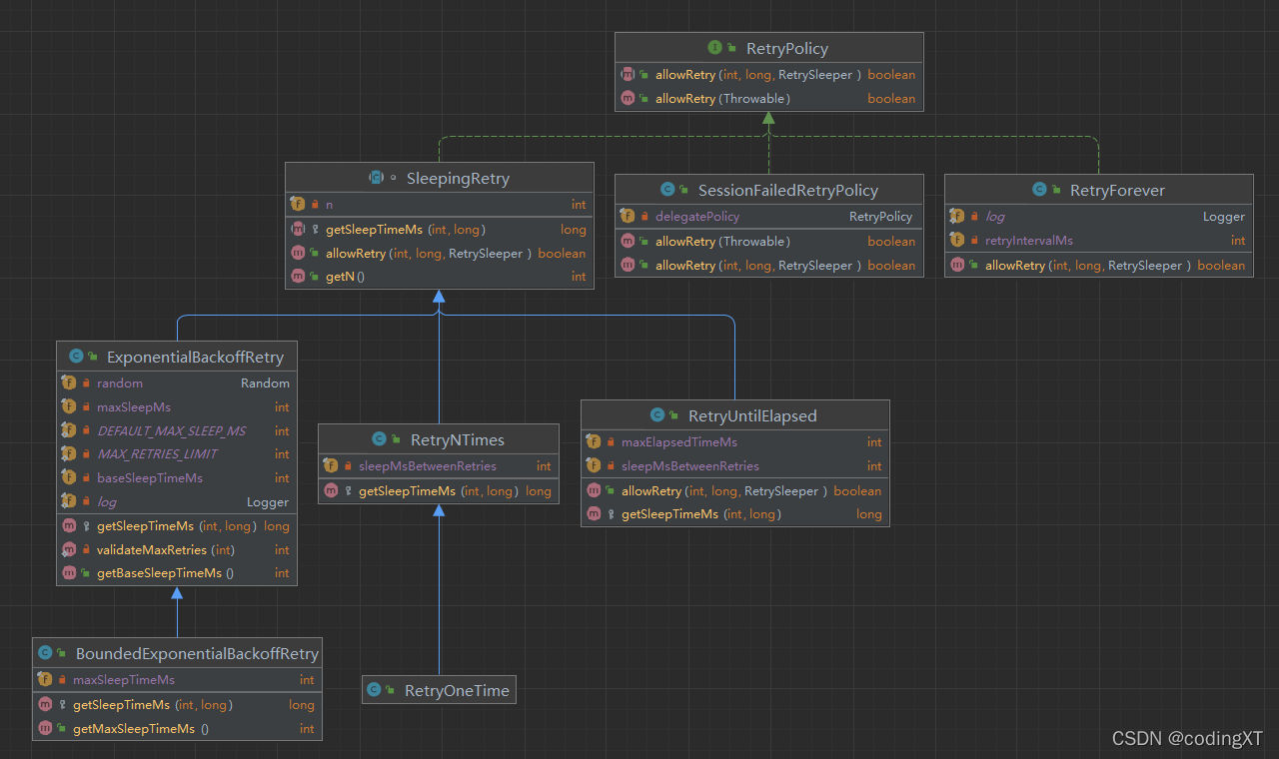Click the interface icon beside RetryPolicy title
The width and height of the screenshot is (1279, 759).
(715, 48)
